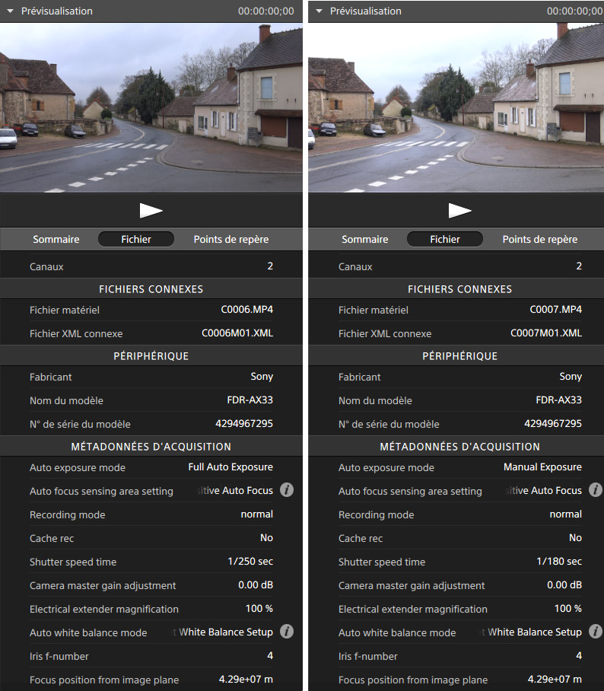Open Points de repère tab in right panel
The width and height of the screenshot is (604, 691).
pyautogui.click(x=539, y=239)
